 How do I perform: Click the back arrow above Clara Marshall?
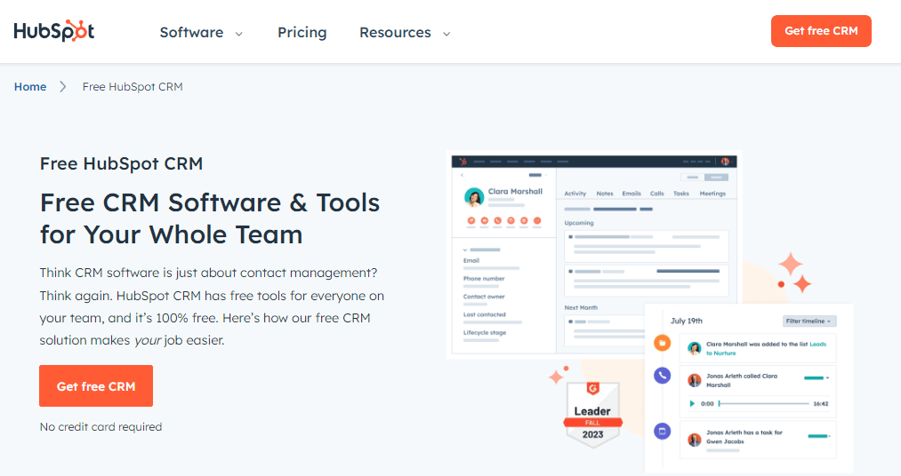tap(462, 175)
